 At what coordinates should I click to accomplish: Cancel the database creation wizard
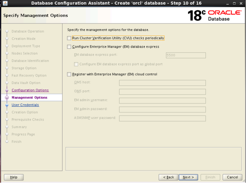pyautogui.click(x=233, y=177)
